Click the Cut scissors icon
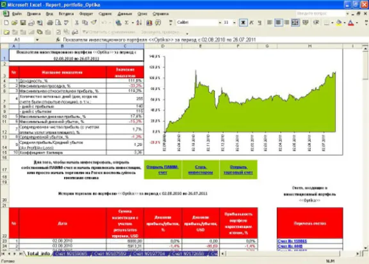 76,22
